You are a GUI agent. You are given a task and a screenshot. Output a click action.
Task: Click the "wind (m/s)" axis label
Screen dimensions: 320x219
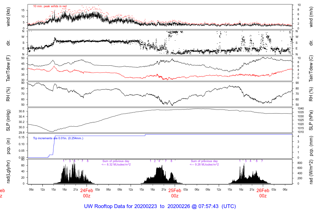tap(311, 17)
